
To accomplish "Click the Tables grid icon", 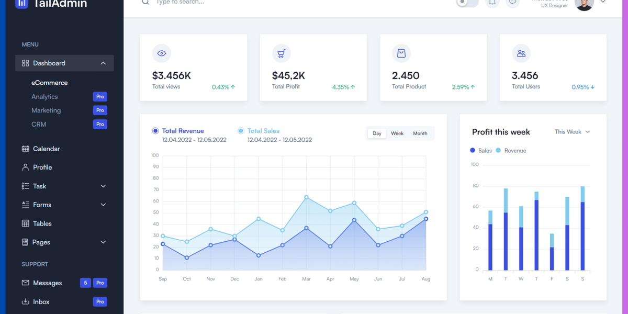I will click(25, 223).
